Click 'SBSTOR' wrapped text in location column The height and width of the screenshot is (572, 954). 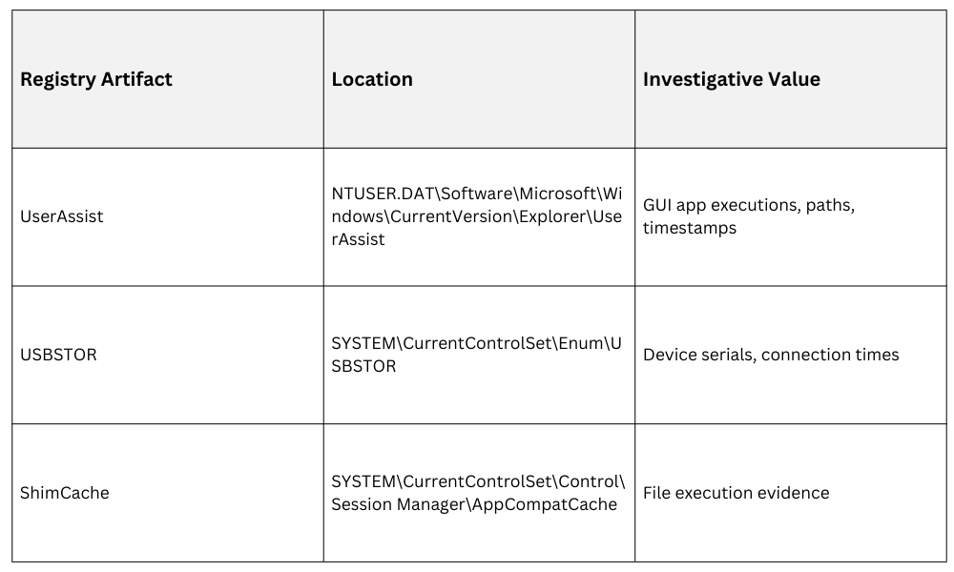coord(363,366)
